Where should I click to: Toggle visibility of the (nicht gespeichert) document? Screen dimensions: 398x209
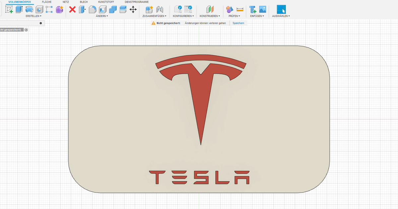pyautogui.click(x=26, y=30)
